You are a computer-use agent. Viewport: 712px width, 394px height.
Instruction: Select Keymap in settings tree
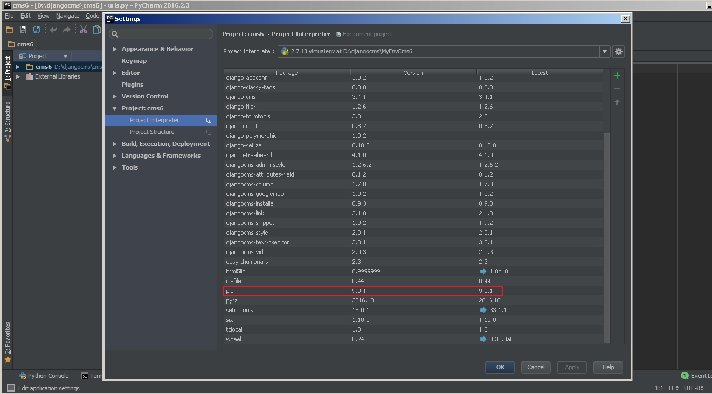134,61
